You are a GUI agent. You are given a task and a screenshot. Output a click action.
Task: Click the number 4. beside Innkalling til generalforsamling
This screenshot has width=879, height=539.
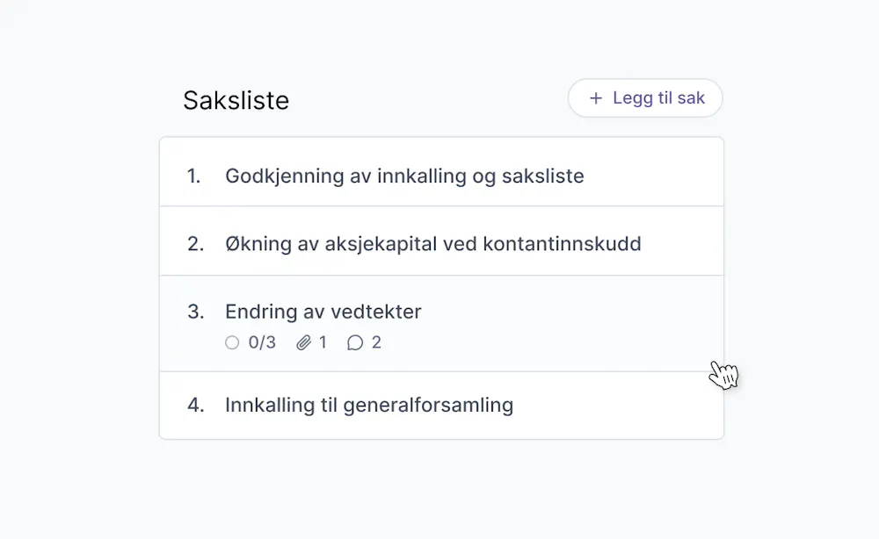click(196, 406)
